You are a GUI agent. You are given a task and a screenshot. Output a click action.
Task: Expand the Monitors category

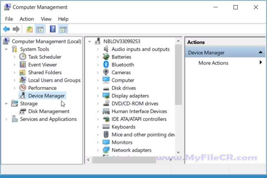pos(98,142)
